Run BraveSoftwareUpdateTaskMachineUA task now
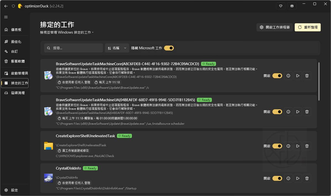 click(298, 112)
